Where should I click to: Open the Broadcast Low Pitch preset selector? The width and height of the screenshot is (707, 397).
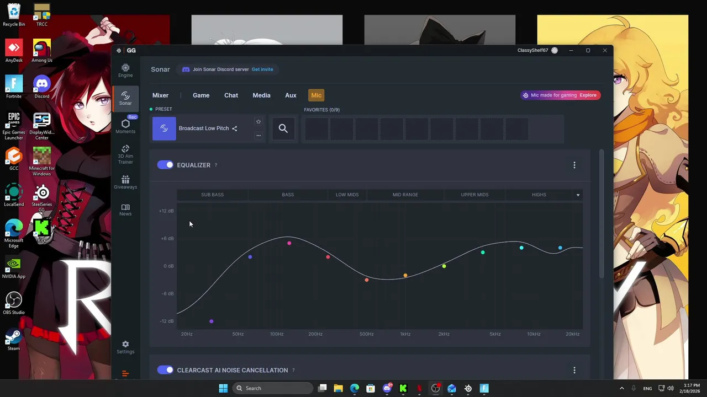(208, 128)
